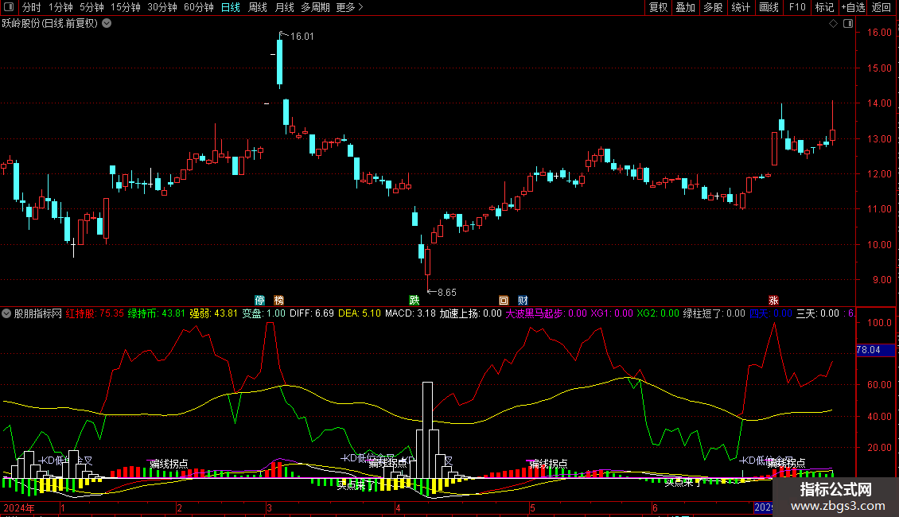Click the 绿柱短了: 0.00 value
This screenshot has width=899, height=517.
[x=714, y=313]
